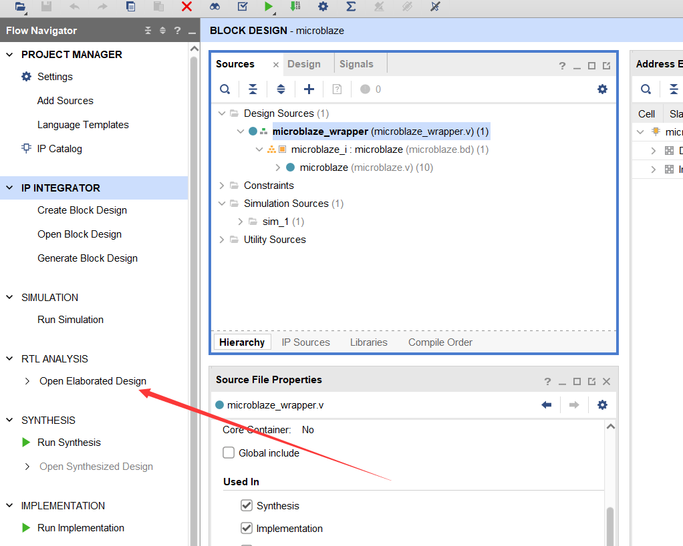Collapse the PROJECT MANAGER section
Screen dimensions: 683x546
(x=9, y=55)
